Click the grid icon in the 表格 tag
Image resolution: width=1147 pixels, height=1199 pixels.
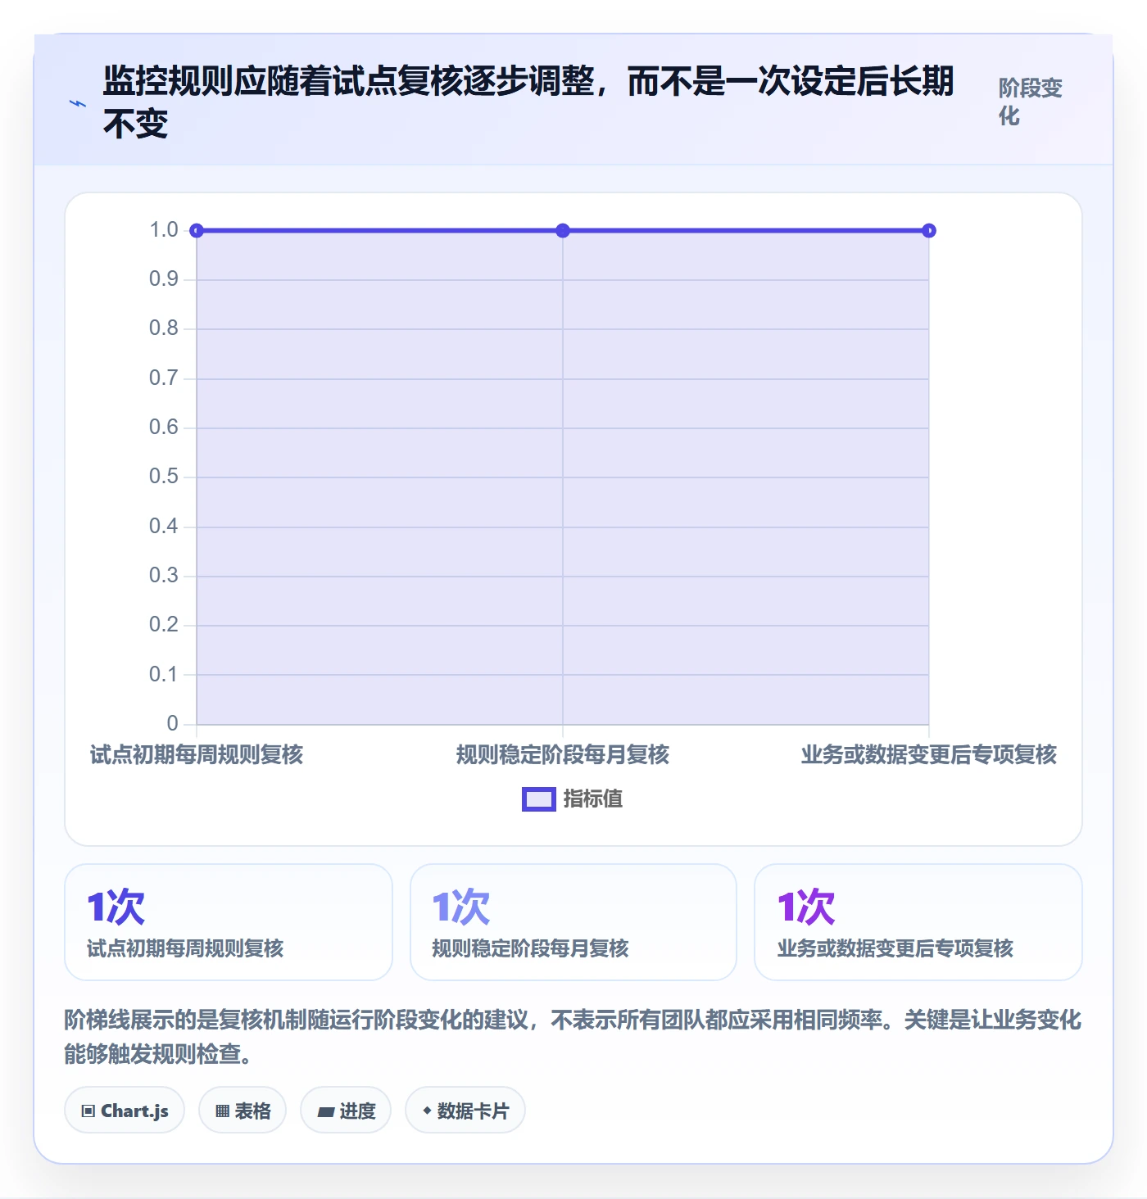point(222,1111)
